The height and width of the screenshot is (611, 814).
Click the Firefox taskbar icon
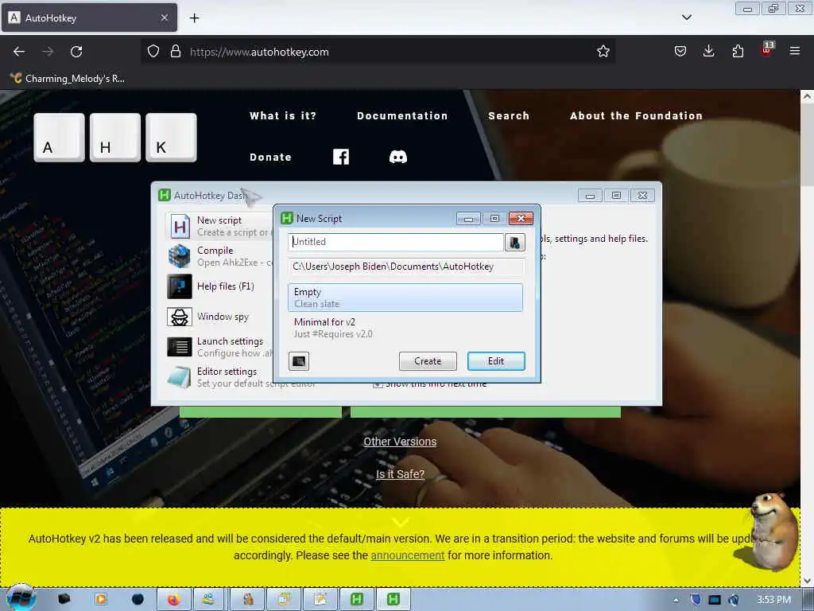click(173, 599)
